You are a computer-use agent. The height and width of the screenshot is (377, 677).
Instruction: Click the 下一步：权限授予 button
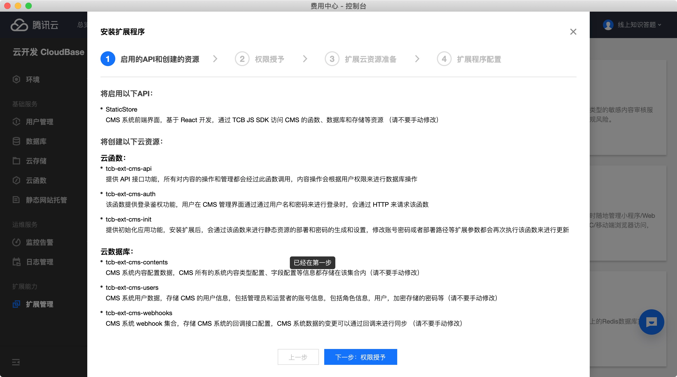coord(360,357)
